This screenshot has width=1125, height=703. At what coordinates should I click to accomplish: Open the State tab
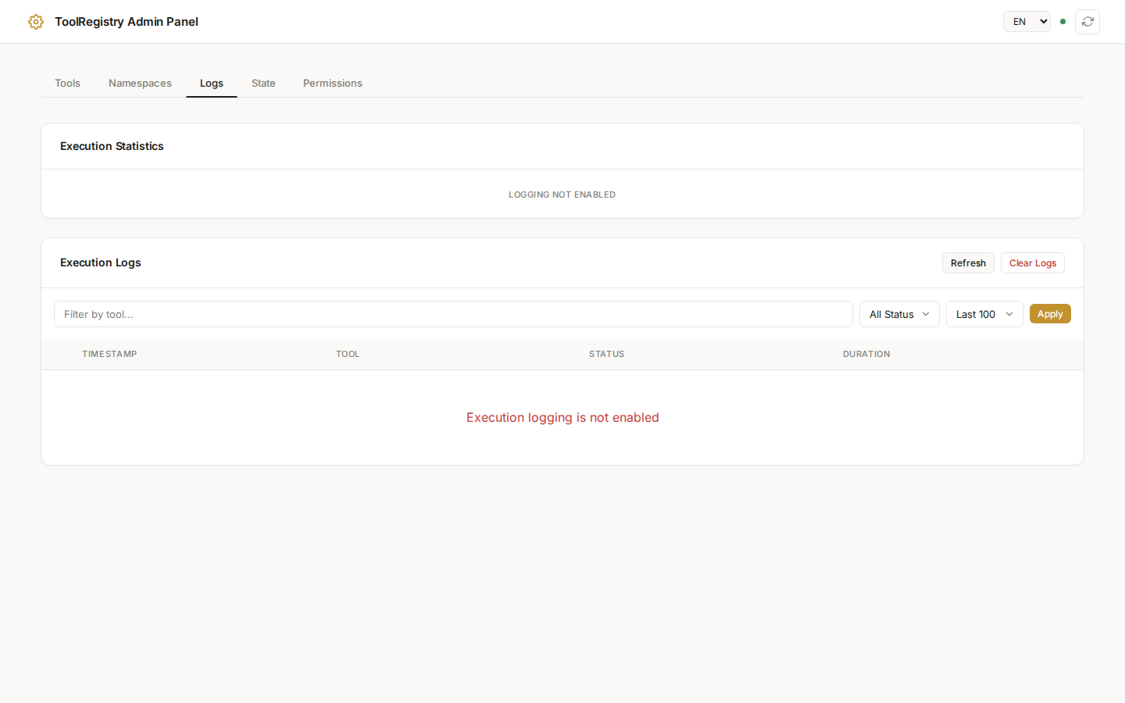263,83
